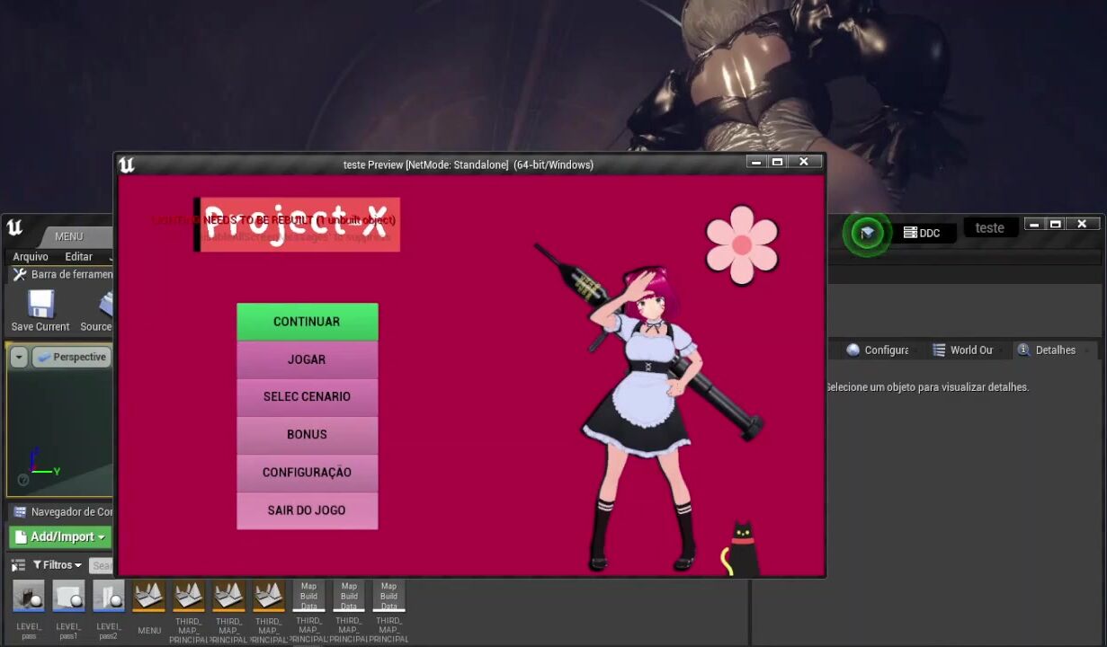1107x647 pixels.
Task: Select the pink flower icon in preview
Action: [742, 244]
